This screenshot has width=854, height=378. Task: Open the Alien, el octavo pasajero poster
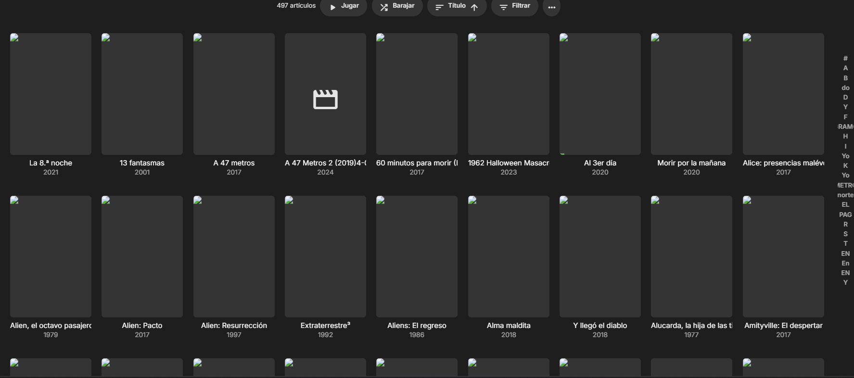[51, 256]
